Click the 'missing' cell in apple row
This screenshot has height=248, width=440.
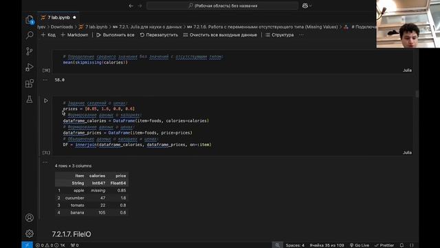98,190
